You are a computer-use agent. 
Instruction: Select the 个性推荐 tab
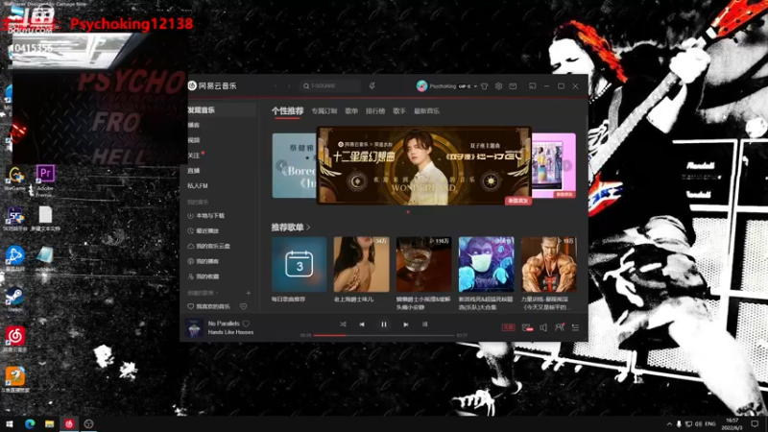point(287,111)
